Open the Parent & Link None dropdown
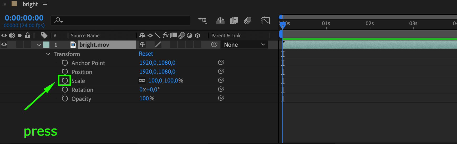 (x=244, y=45)
